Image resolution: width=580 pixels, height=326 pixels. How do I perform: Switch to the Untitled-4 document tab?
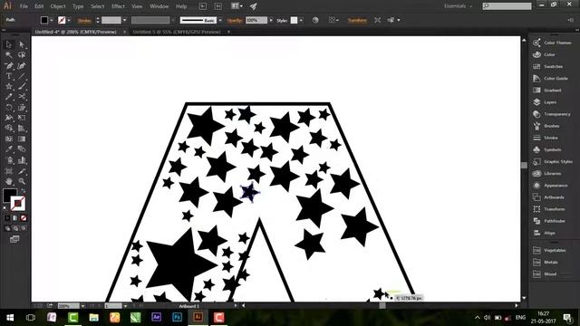(x=76, y=33)
